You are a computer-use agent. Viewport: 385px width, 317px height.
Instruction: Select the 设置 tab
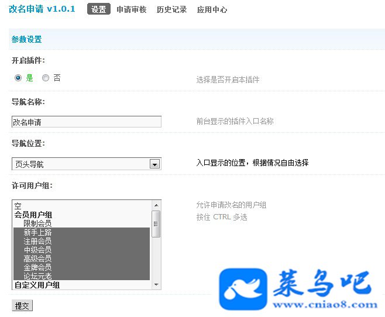pos(99,9)
